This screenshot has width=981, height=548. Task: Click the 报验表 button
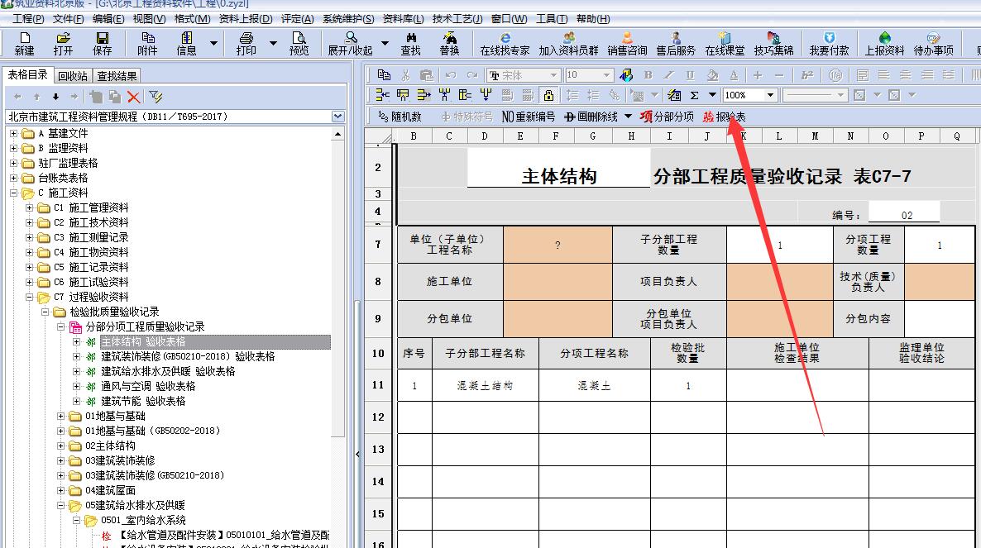click(x=724, y=117)
